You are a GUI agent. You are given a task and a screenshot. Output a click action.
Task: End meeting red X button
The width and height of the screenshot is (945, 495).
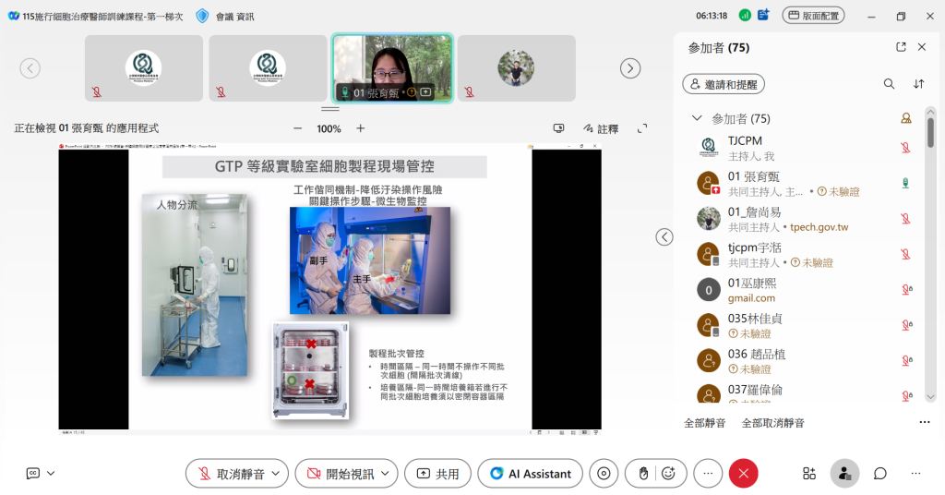coord(744,474)
